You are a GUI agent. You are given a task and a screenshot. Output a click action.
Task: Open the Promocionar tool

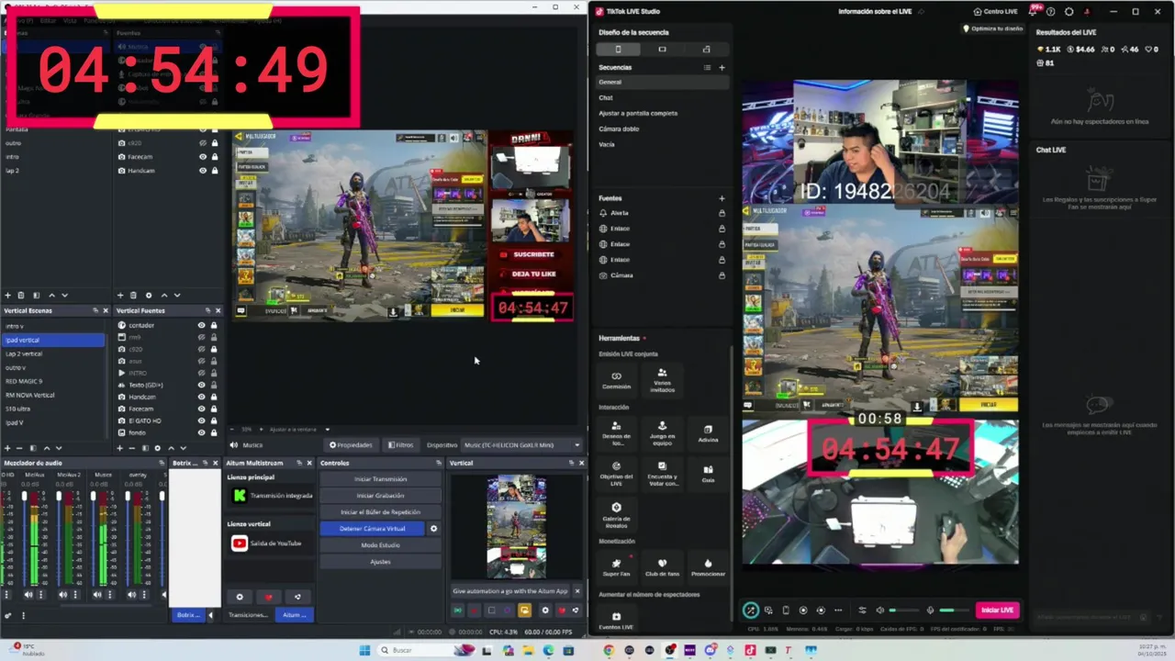tap(708, 566)
